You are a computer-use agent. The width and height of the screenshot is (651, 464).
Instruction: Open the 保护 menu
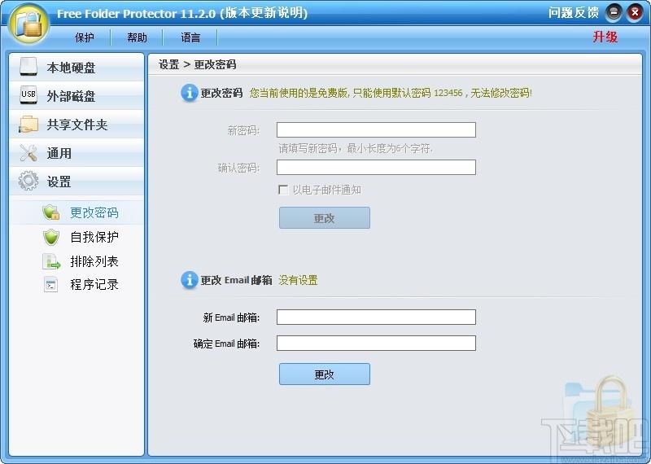point(85,37)
